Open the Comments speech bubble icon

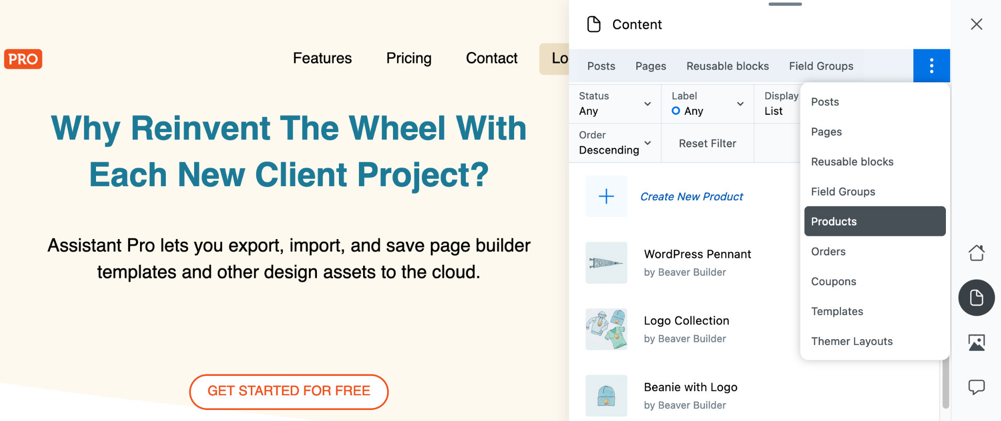click(x=976, y=387)
